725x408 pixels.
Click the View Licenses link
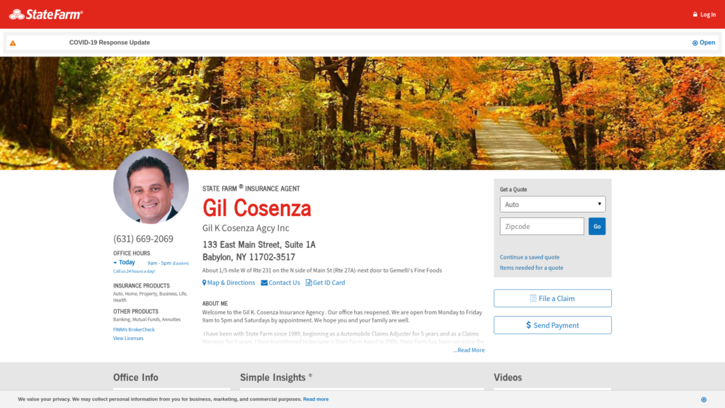pyautogui.click(x=128, y=339)
